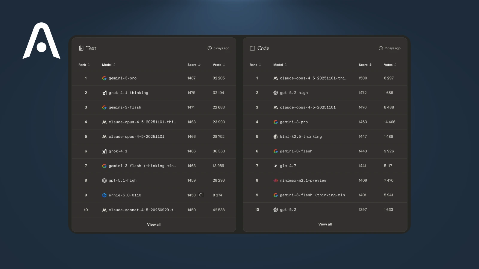The height and width of the screenshot is (269, 479).
Task: Click the score 1397 in Code table
Action: tap(363, 210)
